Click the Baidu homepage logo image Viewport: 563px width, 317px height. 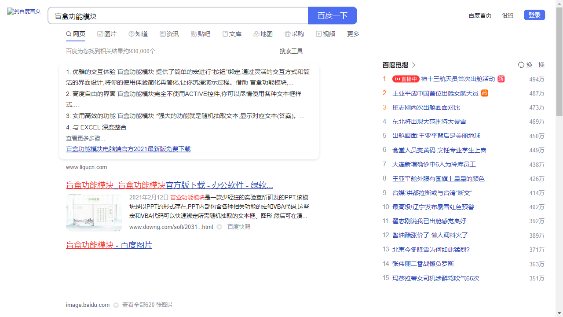coord(24,11)
